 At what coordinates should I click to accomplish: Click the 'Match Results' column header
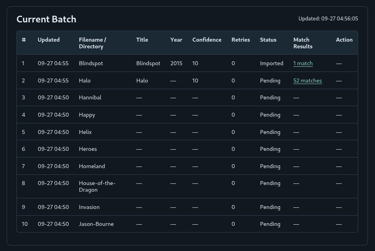pyautogui.click(x=303, y=43)
